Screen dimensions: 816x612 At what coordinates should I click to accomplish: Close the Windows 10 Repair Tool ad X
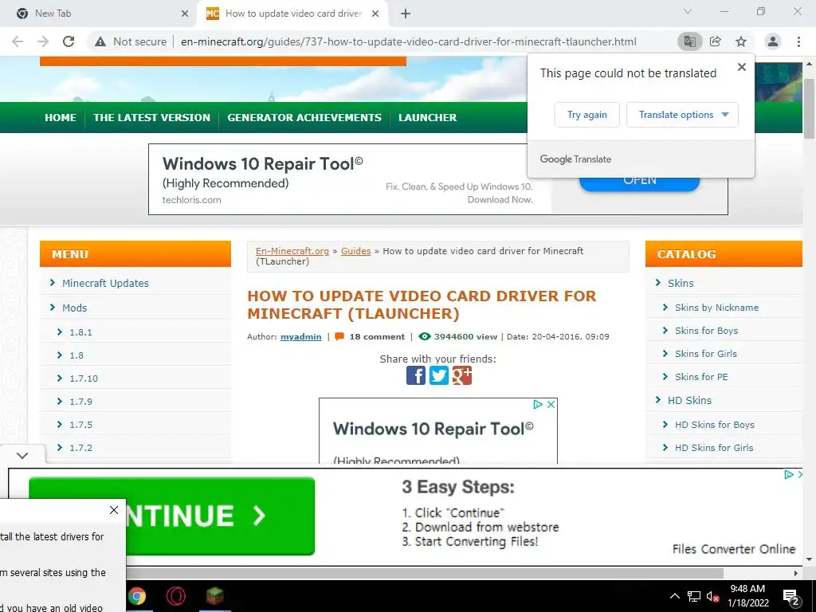pyautogui.click(x=551, y=404)
